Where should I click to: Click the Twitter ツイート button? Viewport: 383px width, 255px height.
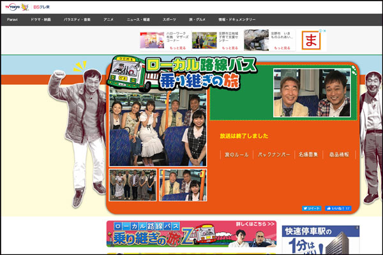312,208
